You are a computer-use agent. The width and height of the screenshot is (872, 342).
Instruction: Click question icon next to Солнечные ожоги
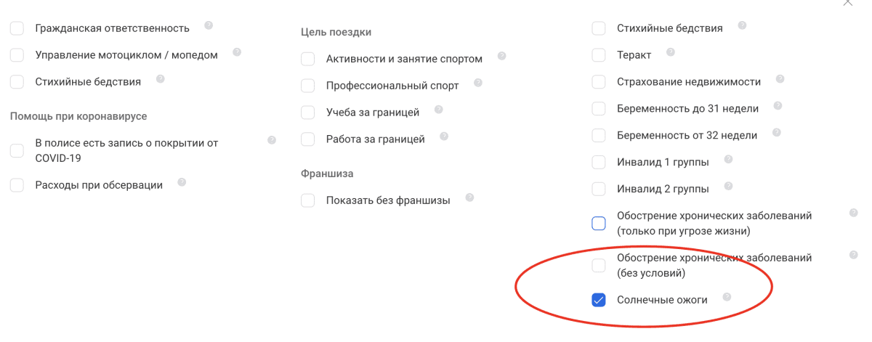pos(727,297)
